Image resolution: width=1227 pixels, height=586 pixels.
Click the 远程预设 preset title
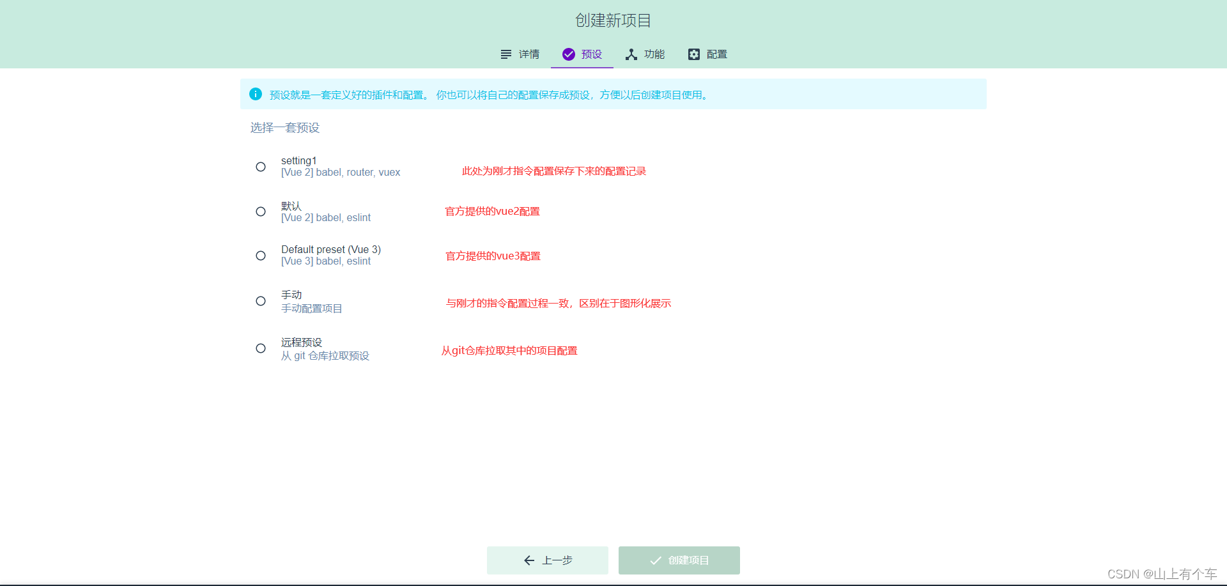(x=302, y=343)
